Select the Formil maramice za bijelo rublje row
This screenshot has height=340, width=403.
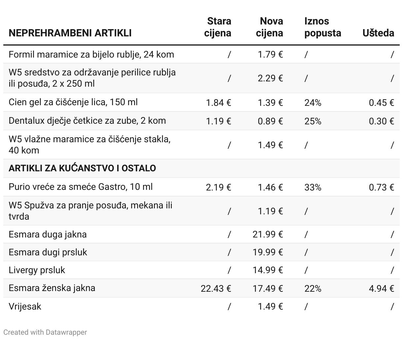201,54
